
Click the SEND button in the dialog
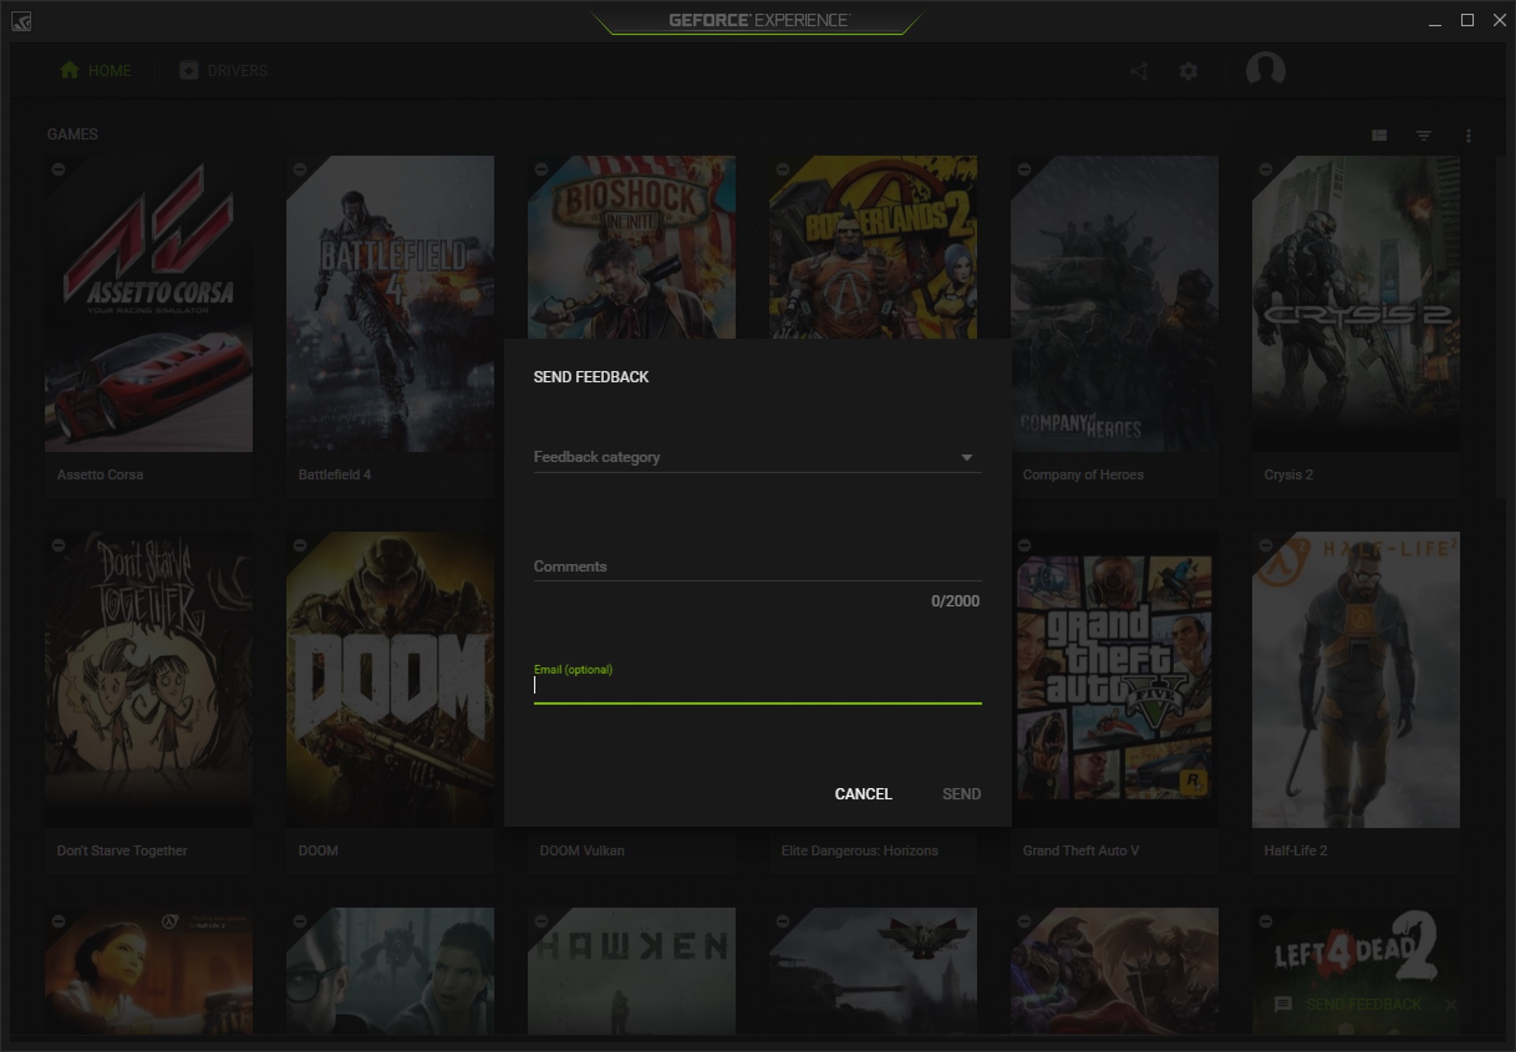(962, 794)
